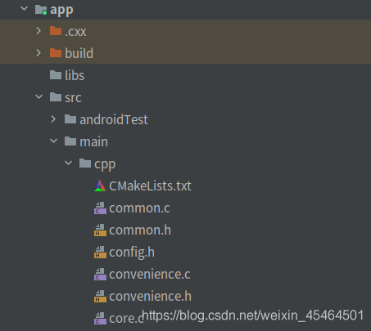Select the src folder name
Image resolution: width=371 pixels, height=331 pixels.
point(73,98)
